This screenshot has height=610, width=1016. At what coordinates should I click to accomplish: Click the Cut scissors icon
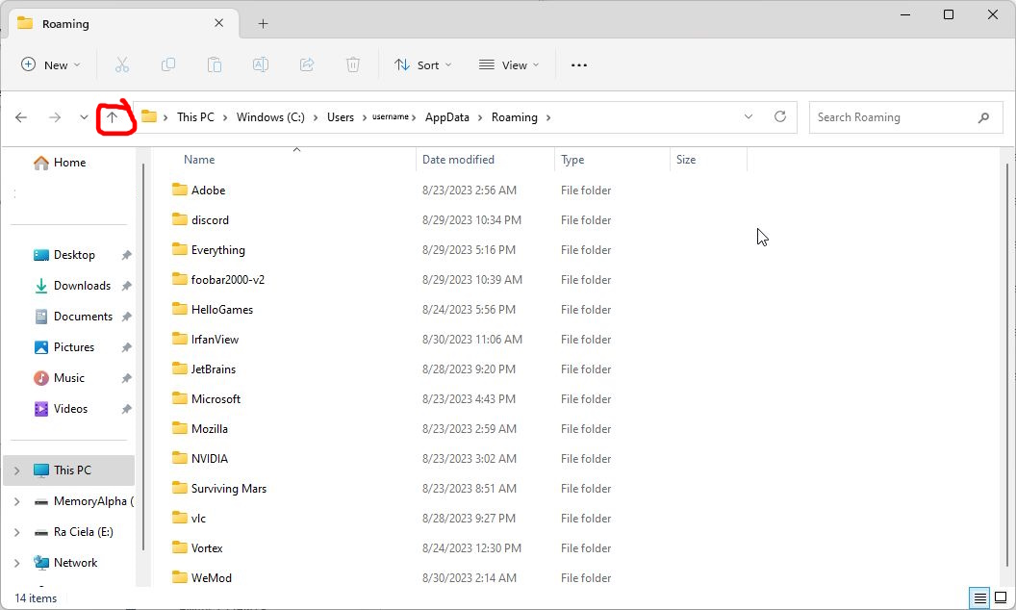point(122,64)
